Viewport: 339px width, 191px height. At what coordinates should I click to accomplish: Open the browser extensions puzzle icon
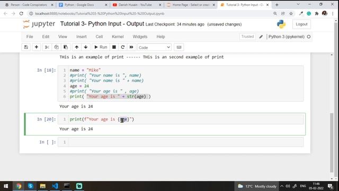(317, 13)
